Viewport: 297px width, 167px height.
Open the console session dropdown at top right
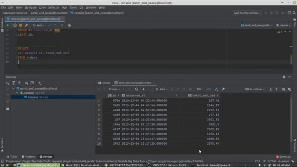click(x=283, y=25)
